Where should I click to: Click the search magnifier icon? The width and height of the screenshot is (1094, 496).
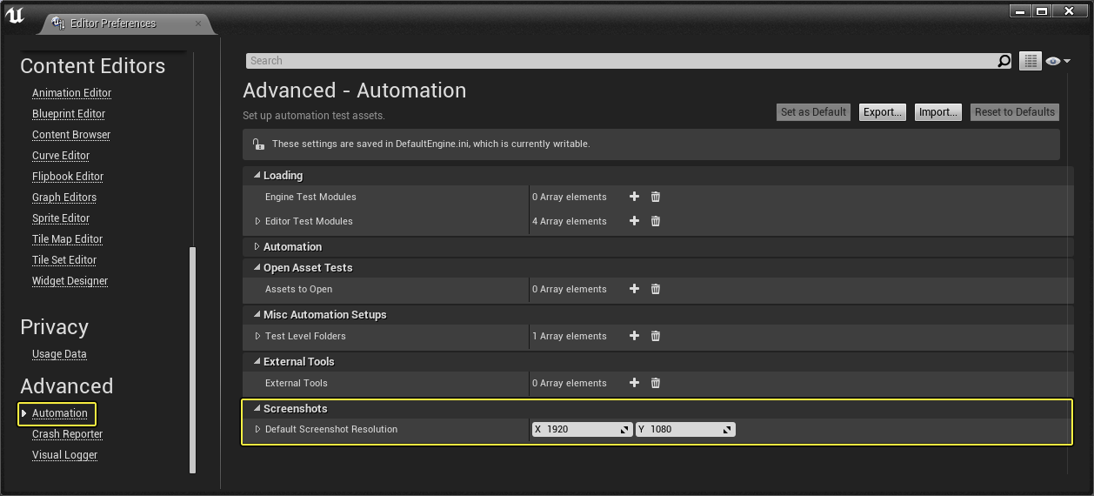(x=1004, y=61)
